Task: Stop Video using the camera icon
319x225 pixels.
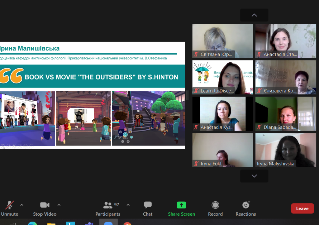Action: click(x=45, y=205)
